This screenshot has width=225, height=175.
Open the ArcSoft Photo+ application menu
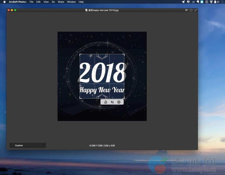coord(17,2)
